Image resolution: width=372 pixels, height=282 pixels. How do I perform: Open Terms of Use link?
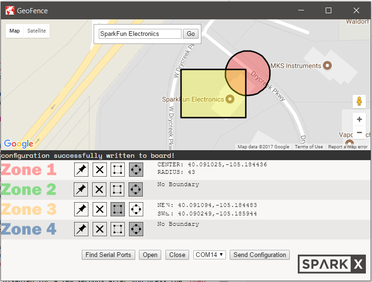(x=309, y=147)
